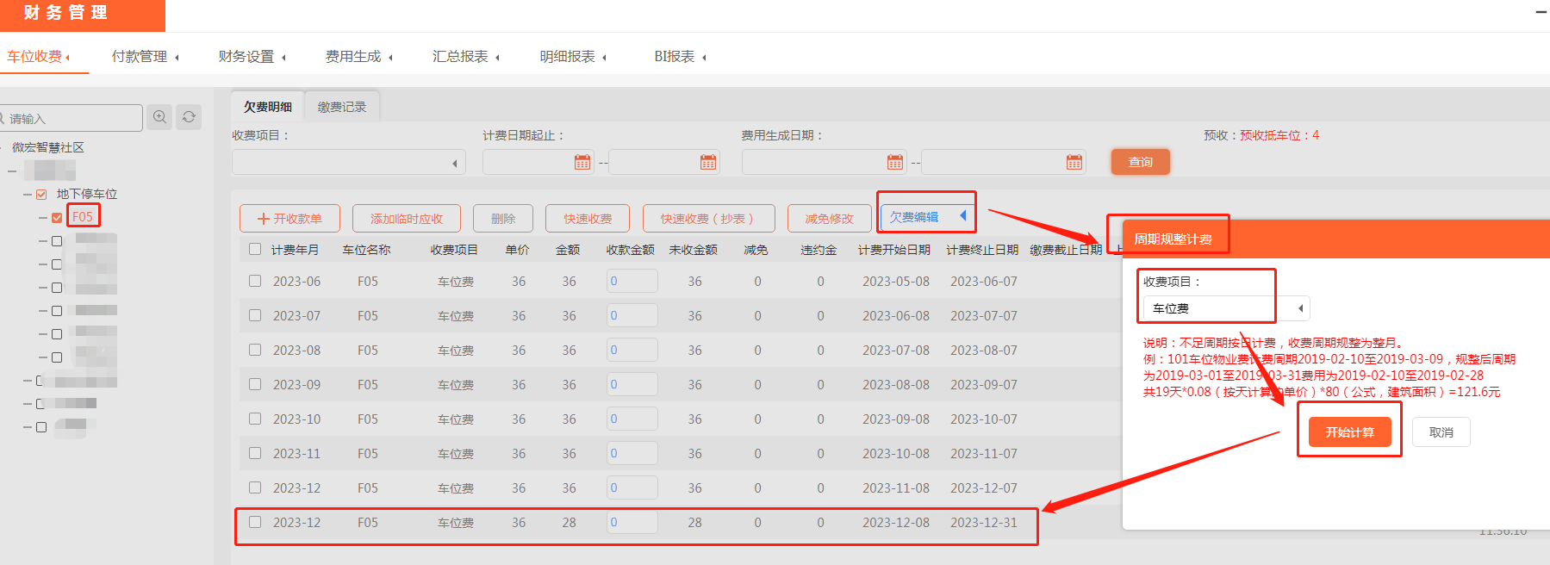Click the start date 2023-12-08 cell
This screenshot has width=1550, height=565.
(x=896, y=522)
